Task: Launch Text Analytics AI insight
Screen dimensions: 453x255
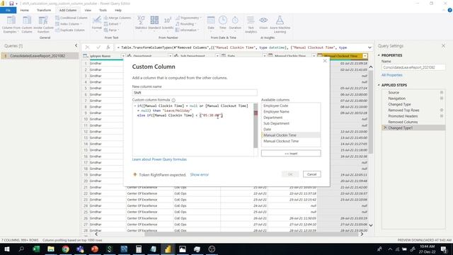Action: tap(251, 24)
